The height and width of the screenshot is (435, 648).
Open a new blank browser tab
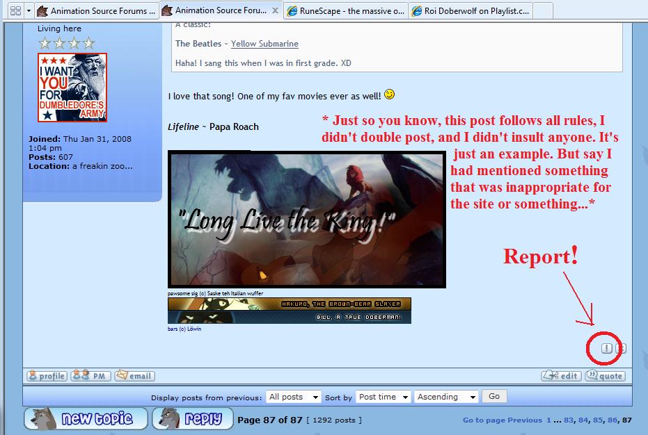(x=543, y=10)
